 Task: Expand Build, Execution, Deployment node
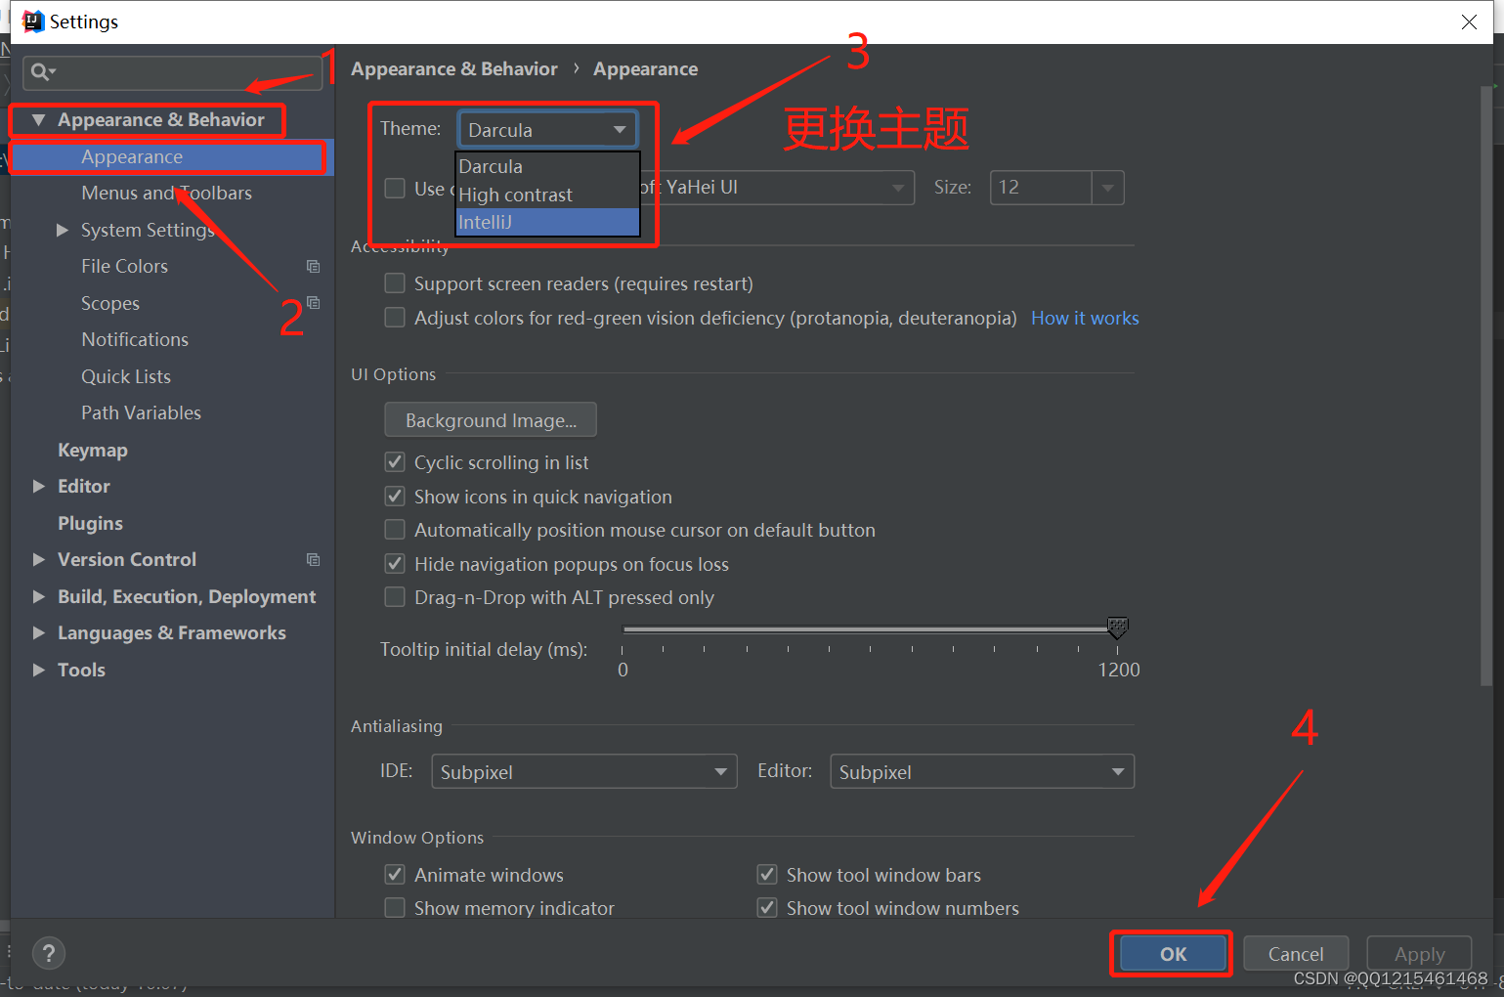point(38,596)
